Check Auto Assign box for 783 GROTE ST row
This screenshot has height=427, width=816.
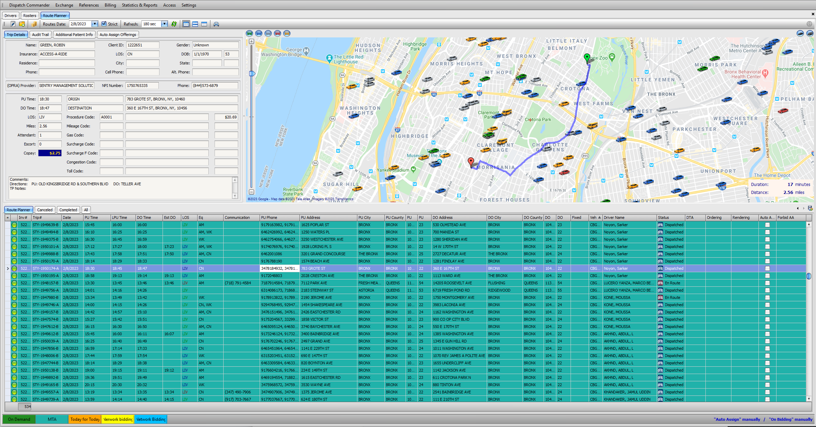tap(767, 268)
